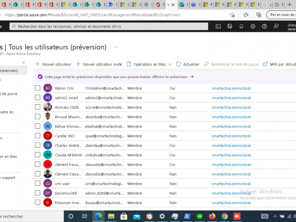Check the box for Carelle YAO
Image resolution: width=296 pixels, height=222 pixels.
click(38, 136)
